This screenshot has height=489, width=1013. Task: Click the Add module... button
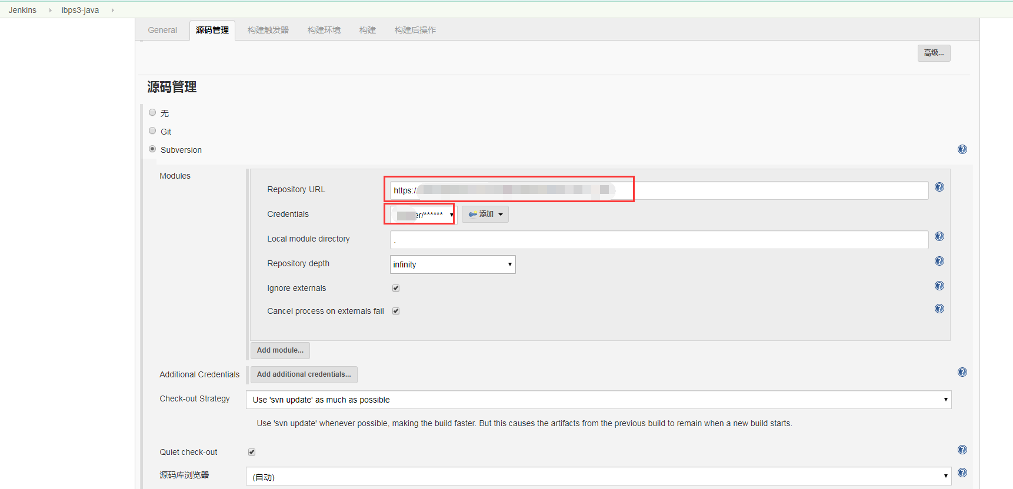pos(280,350)
